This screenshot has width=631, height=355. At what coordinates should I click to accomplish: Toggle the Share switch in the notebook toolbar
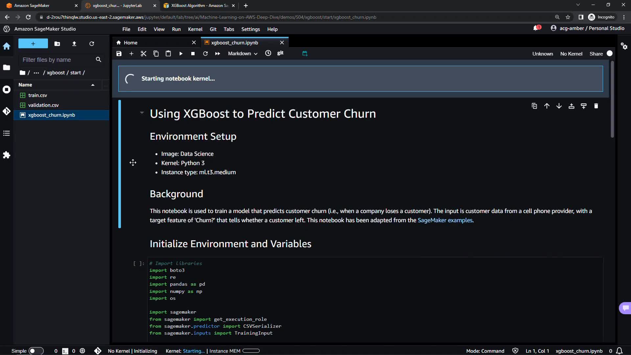click(x=609, y=54)
